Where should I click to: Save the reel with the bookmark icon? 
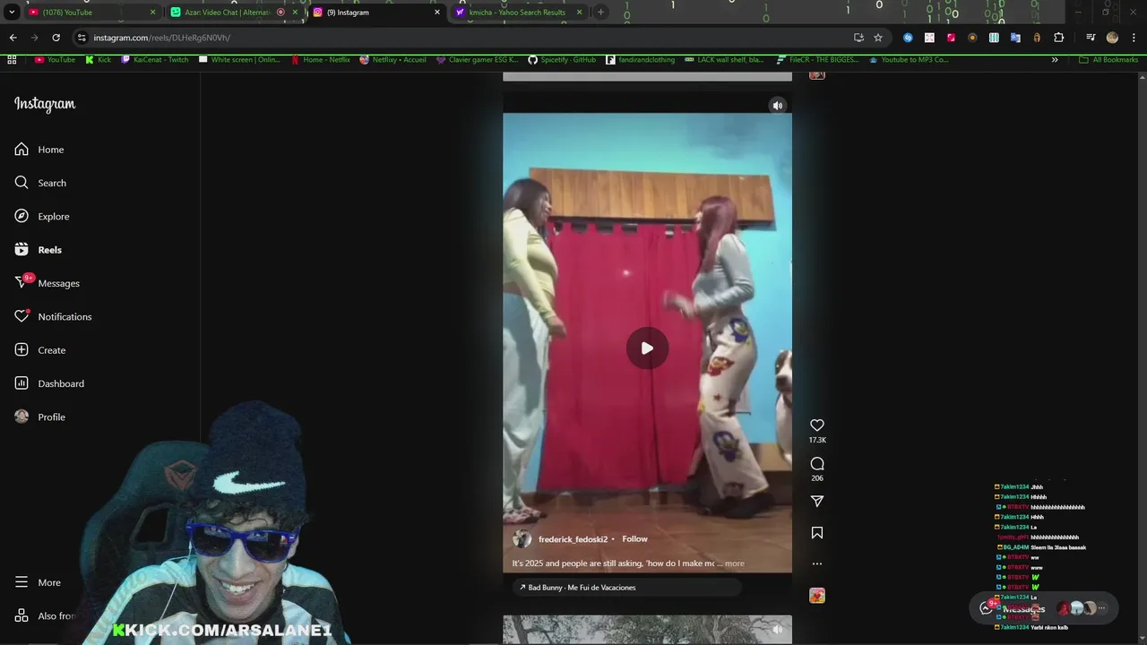click(817, 533)
